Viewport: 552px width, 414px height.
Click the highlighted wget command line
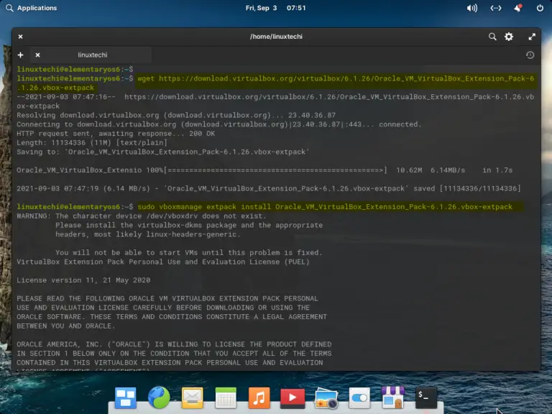pos(276,83)
